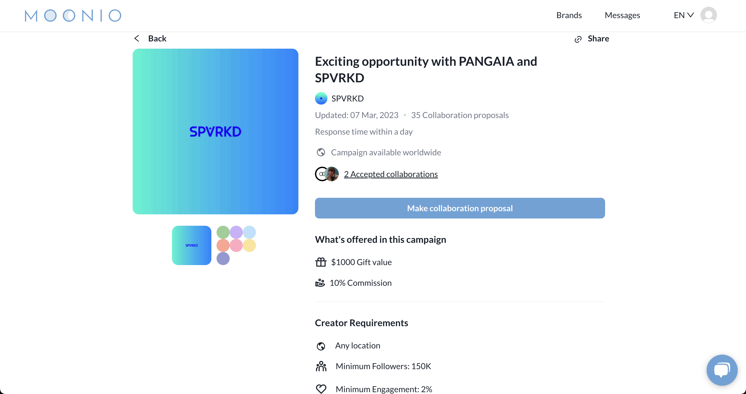Open the Brands menu item
This screenshot has height=394, width=746.
(x=569, y=15)
